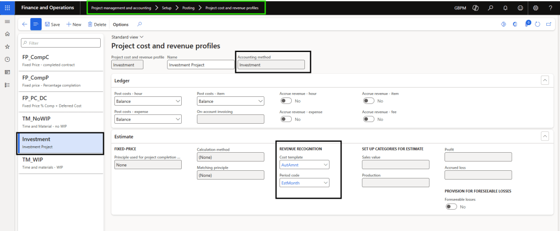Toggle Accrue revenue - hour switch

coord(285,101)
